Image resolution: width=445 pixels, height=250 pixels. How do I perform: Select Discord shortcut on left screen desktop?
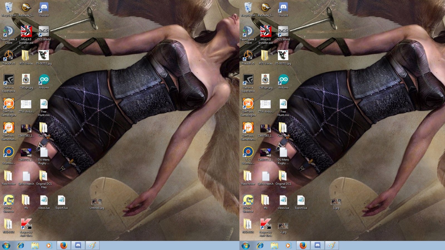[44, 10]
